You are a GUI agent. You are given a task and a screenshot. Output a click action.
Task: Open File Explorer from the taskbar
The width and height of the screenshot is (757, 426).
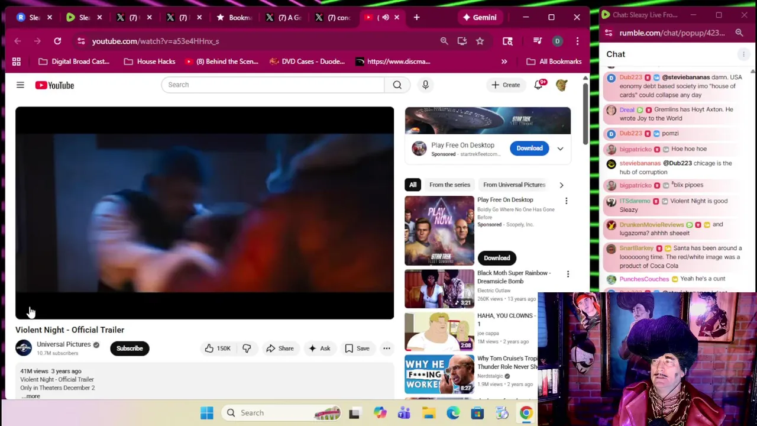[x=429, y=413]
